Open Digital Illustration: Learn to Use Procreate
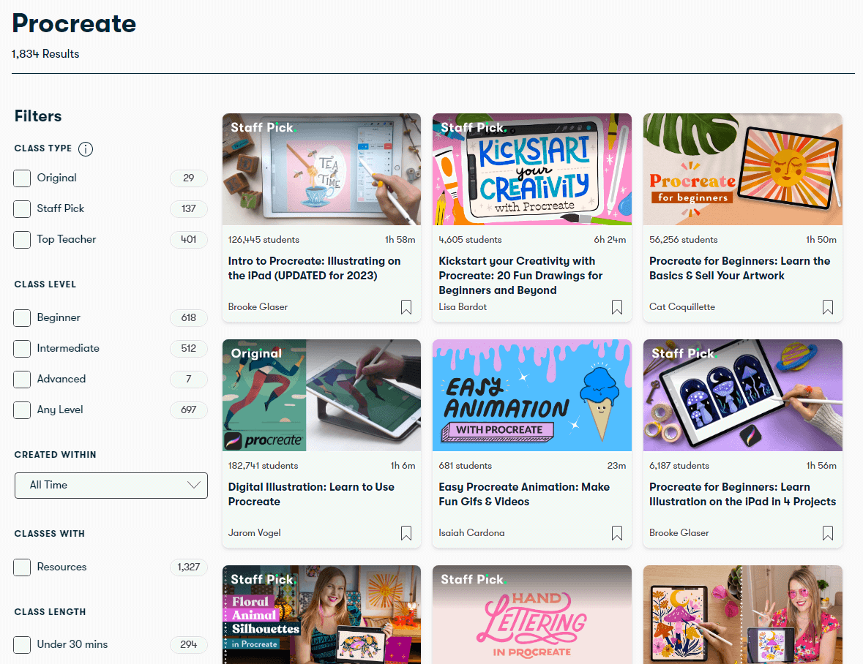Screen dimensions: 863x664 click(311, 494)
